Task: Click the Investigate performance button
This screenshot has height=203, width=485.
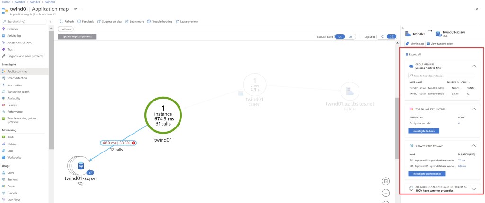Action: tap(427, 173)
